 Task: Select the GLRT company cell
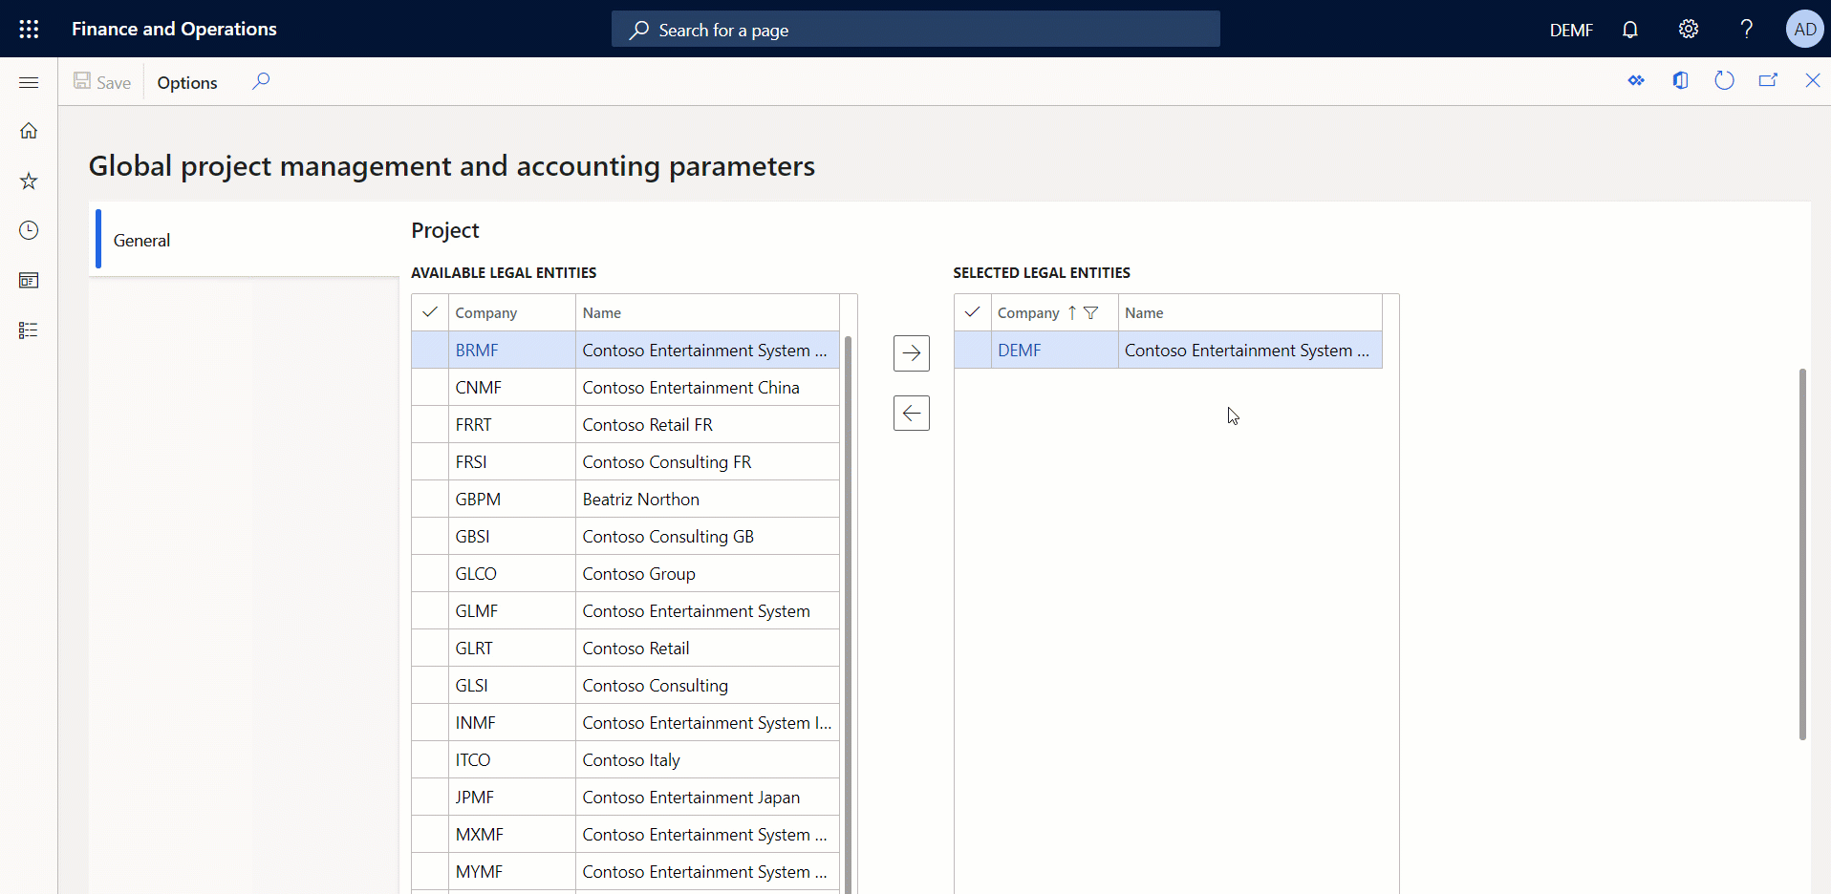[512, 648]
